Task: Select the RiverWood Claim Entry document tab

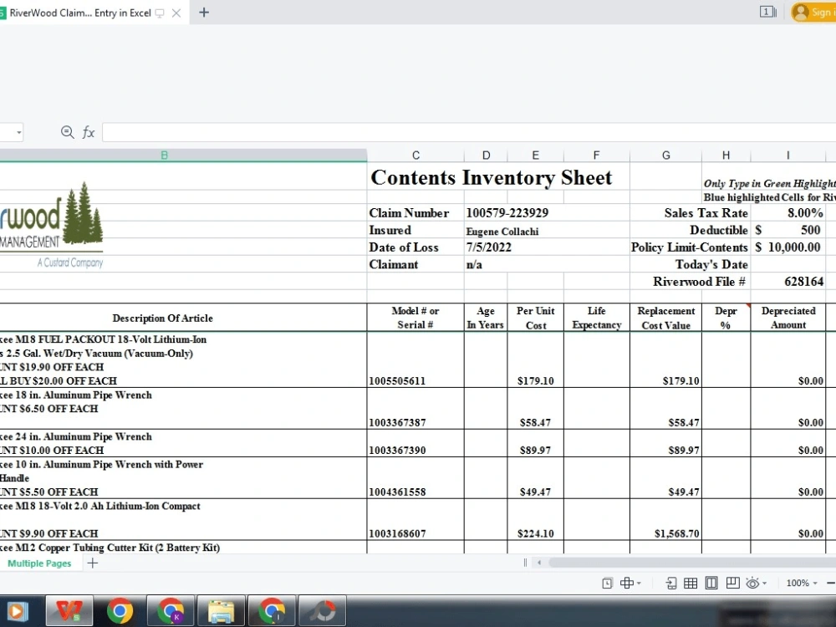Action: tap(80, 13)
